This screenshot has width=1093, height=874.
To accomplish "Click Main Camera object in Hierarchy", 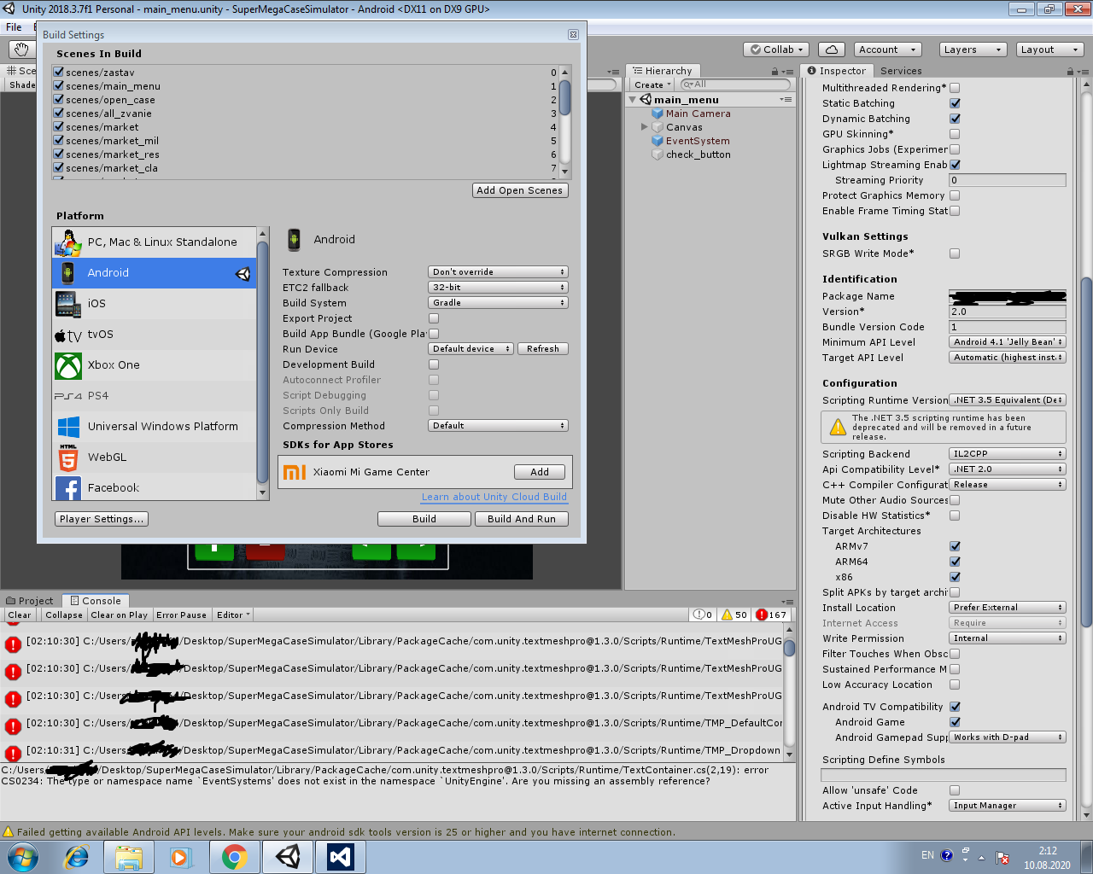I will [698, 114].
